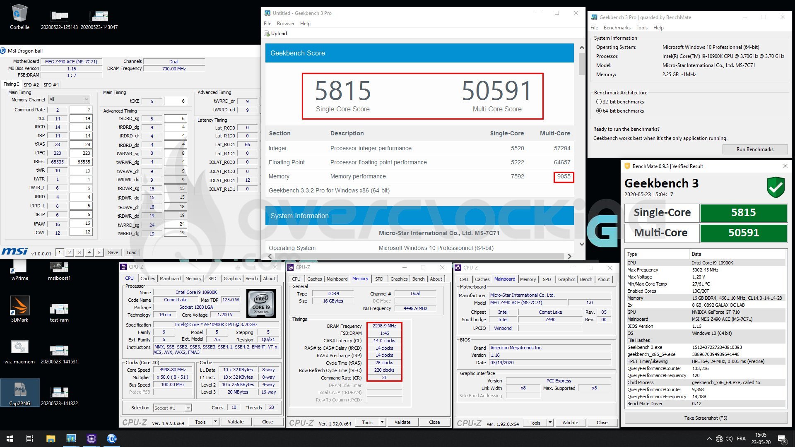795x447 pixels.
Task: Click the BenchMate verified shield badge
Action: pyautogui.click(x=776, y=187)
